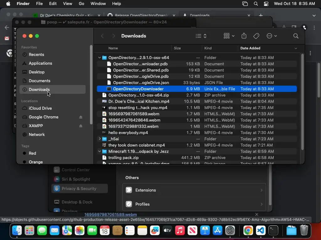The image size is (321, 240).
Task: Open the More actions ellipsis menu
Action: 272,36
